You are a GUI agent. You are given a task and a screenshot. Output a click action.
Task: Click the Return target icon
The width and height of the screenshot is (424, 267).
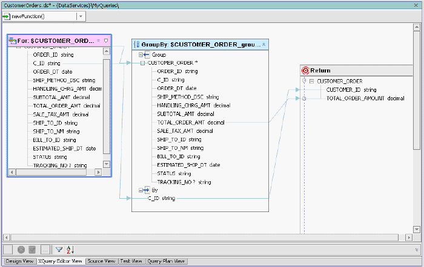(305, 71)
